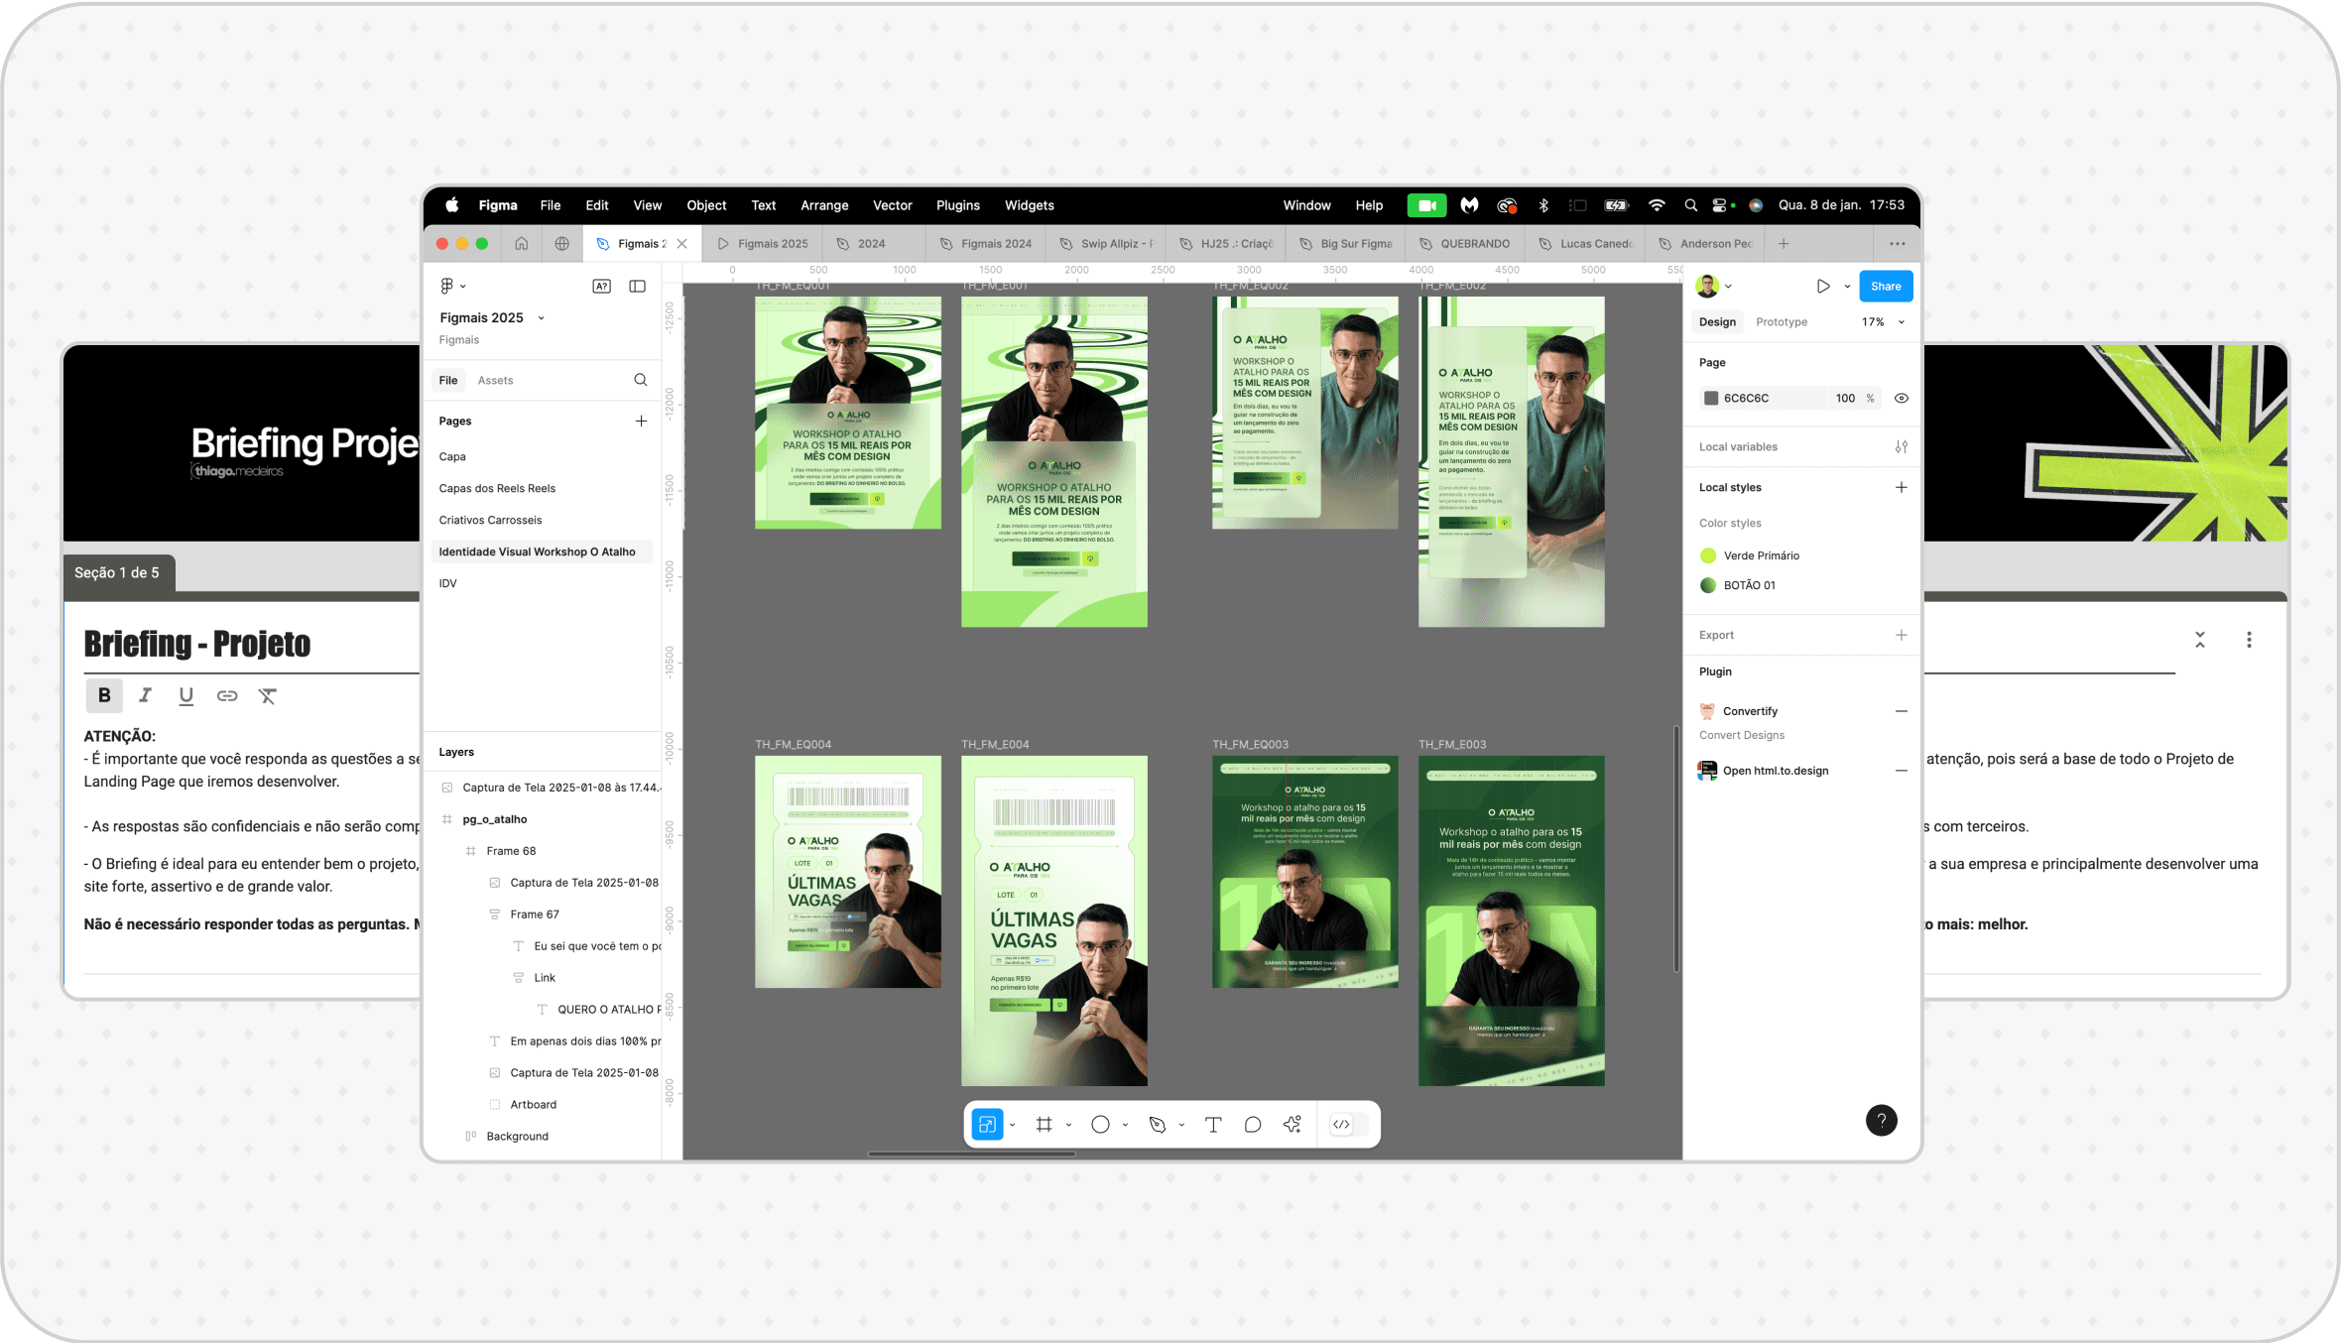
Task: Select the Move tool in bottom toolbar
Action: [x=987, y=1124]
